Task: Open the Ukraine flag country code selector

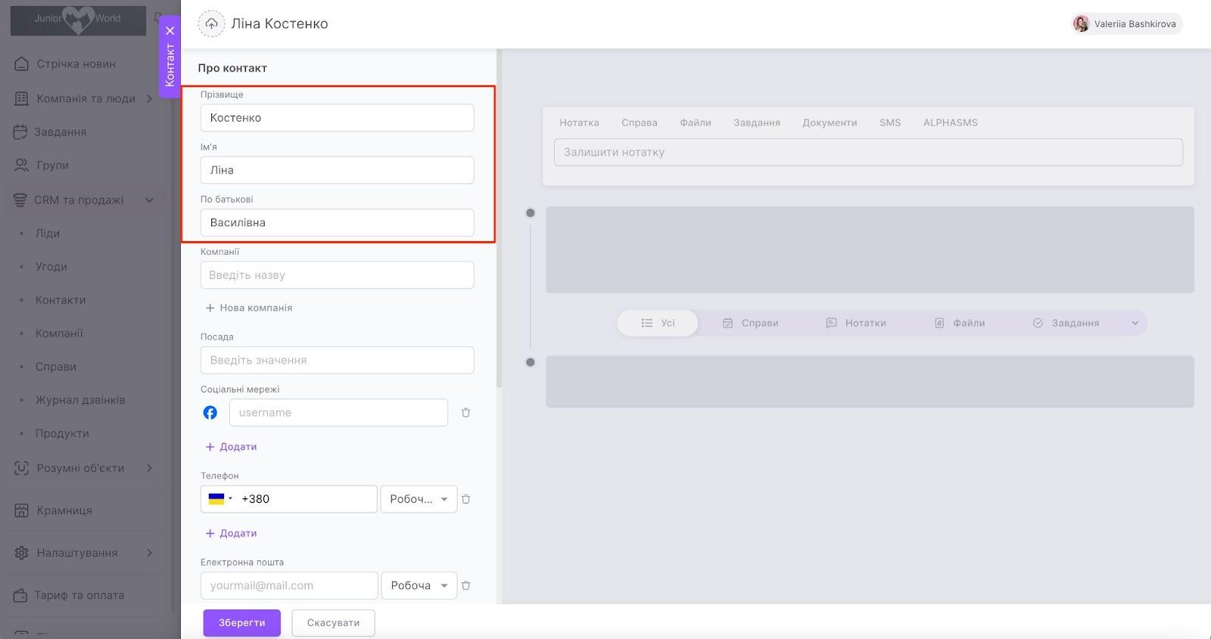Action: pos(220,499)
